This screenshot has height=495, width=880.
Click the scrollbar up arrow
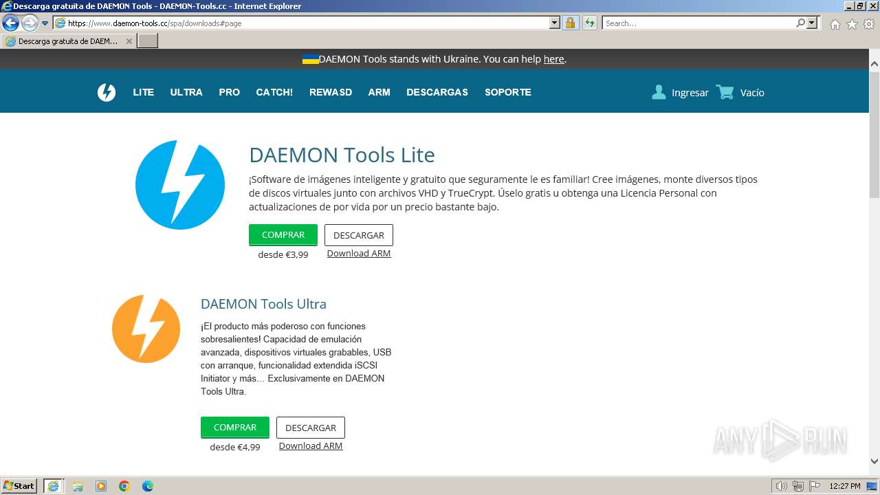874,64
